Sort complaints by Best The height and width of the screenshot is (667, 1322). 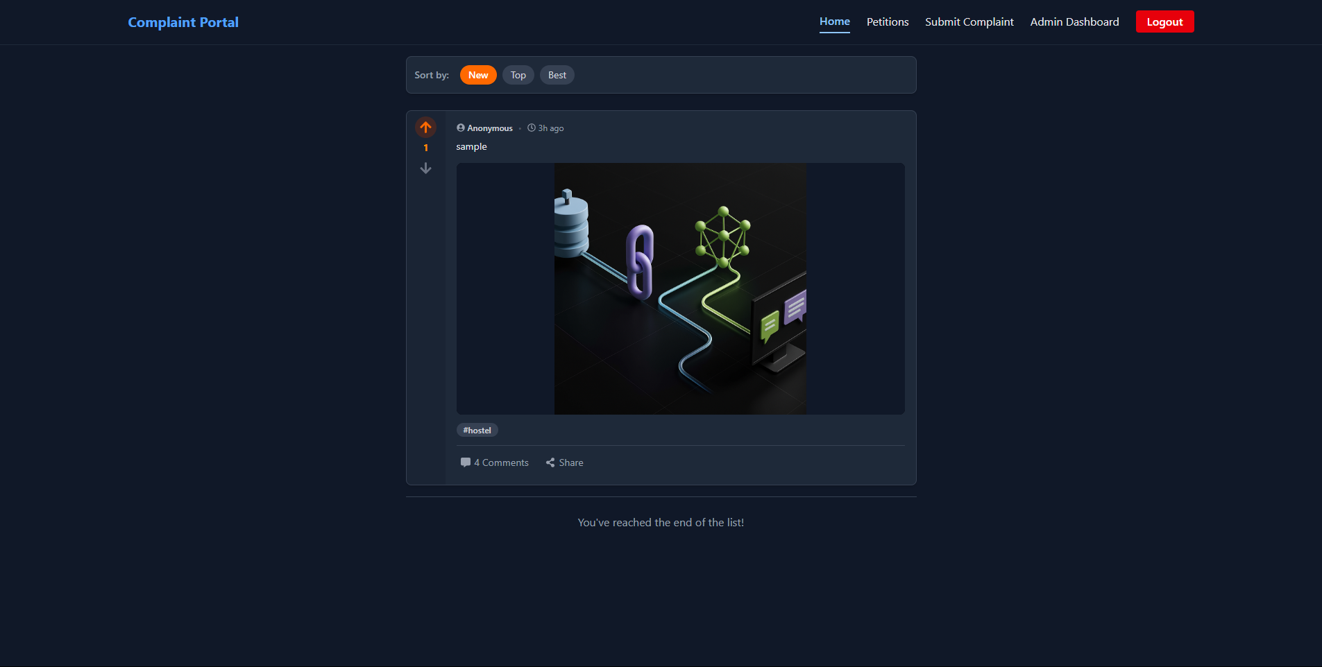tap(557, 75)
